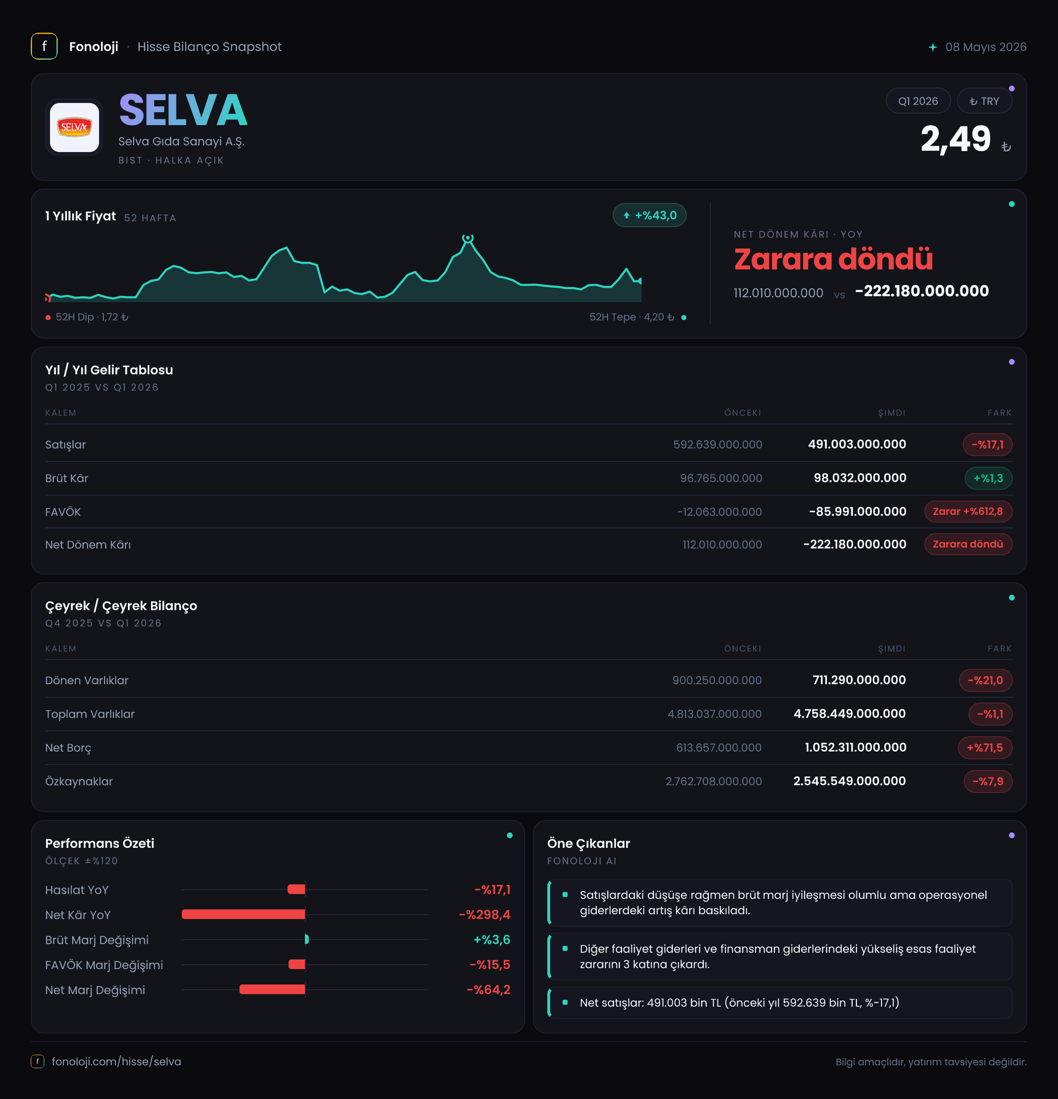This screenshot has height=1099, width=1058.
Task: Click the Özkaynaklar current value 2.545.549.000.000
Action: click(x=850, y=780)
